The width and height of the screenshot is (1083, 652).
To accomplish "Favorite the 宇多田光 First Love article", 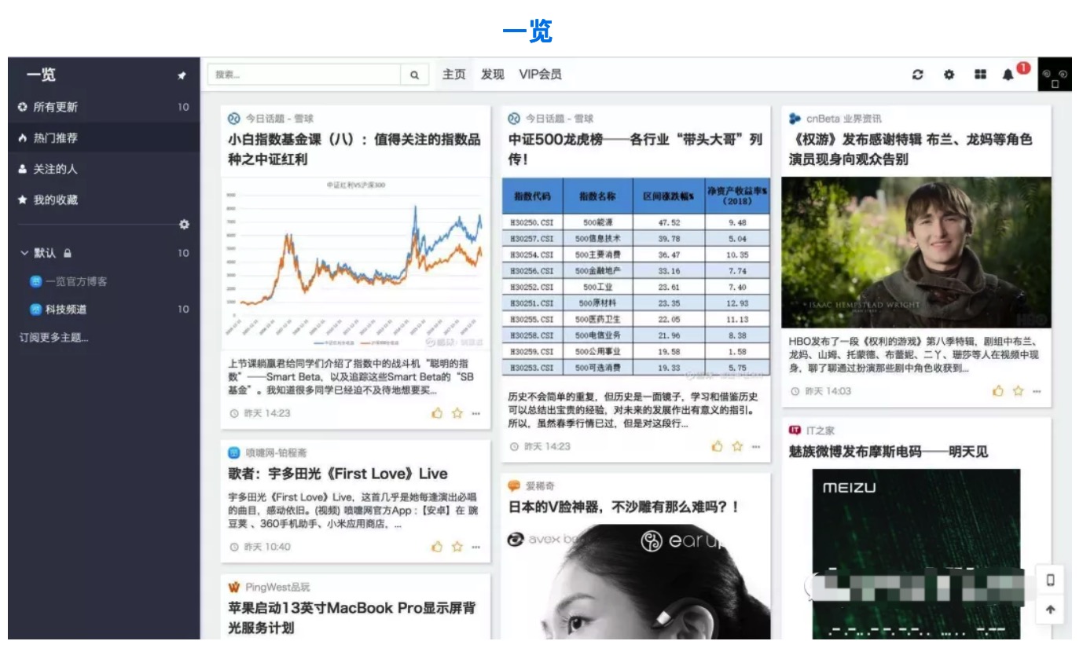I will (457, 547).
